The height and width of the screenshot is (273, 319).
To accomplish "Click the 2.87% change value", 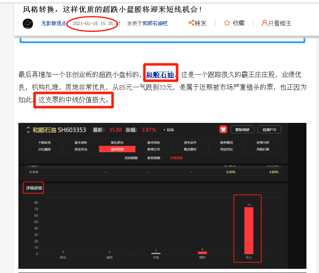I will [149, 130].
